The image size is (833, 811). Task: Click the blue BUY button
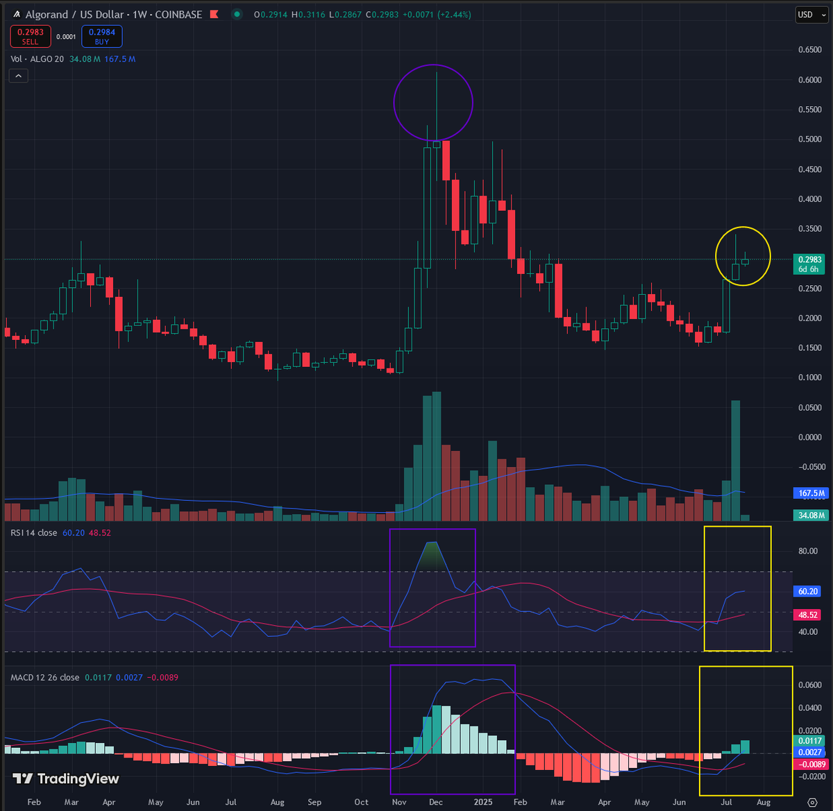pos(102,36)
